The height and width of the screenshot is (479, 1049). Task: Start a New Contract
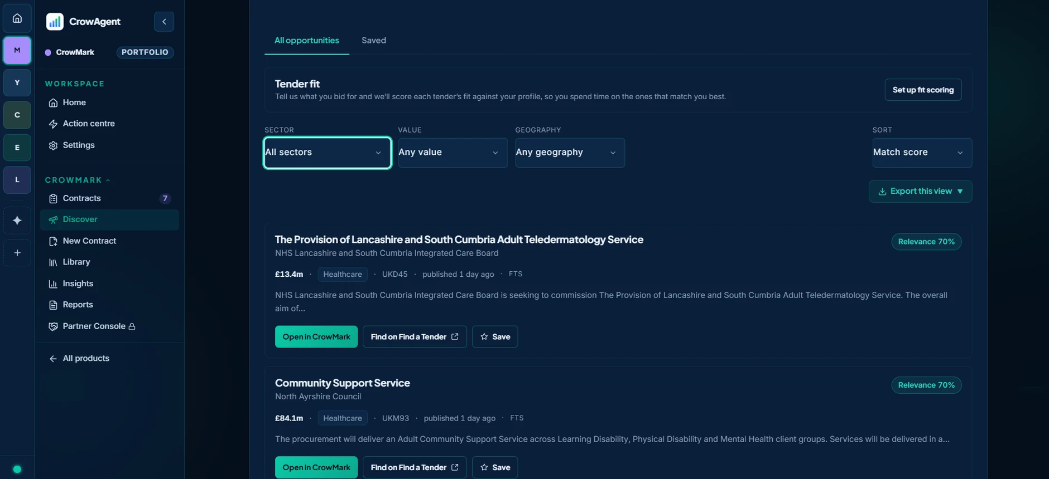[x=109, y=241]
